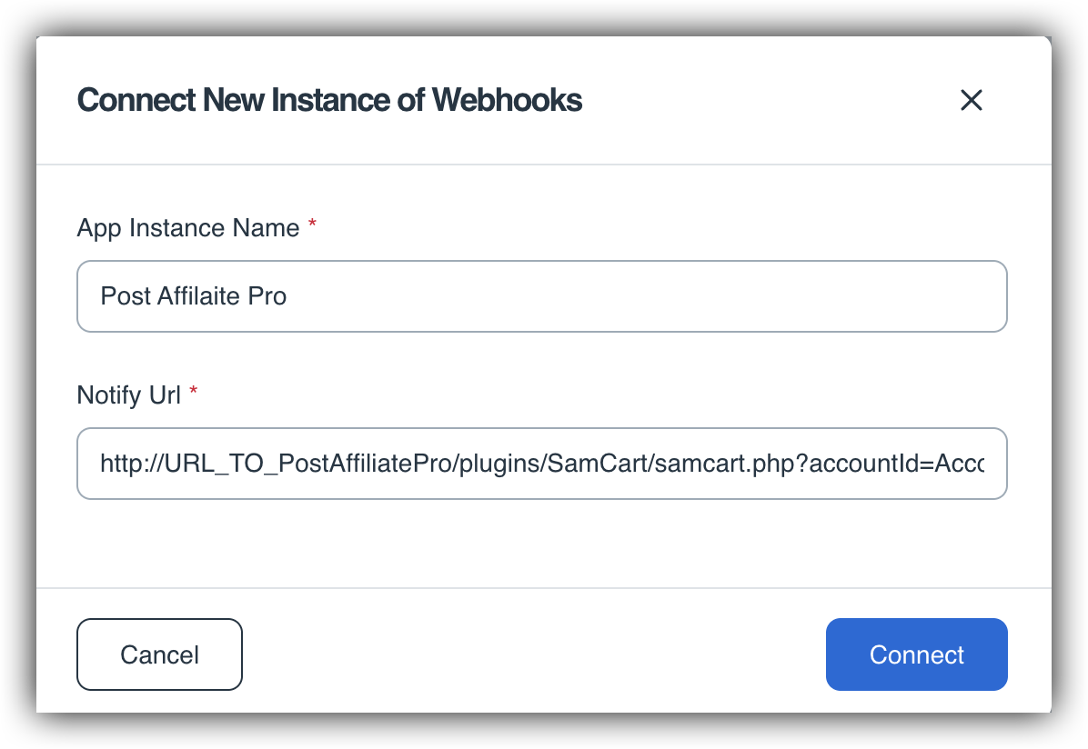Click the 'Connect New Instance of Webhooks' heading
1088x749 pixels.
(x=329, y=100)
